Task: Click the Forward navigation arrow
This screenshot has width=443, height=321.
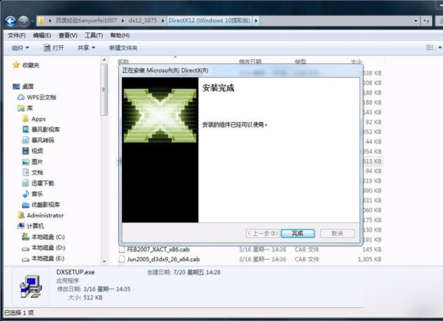Action: pos(24,21)
